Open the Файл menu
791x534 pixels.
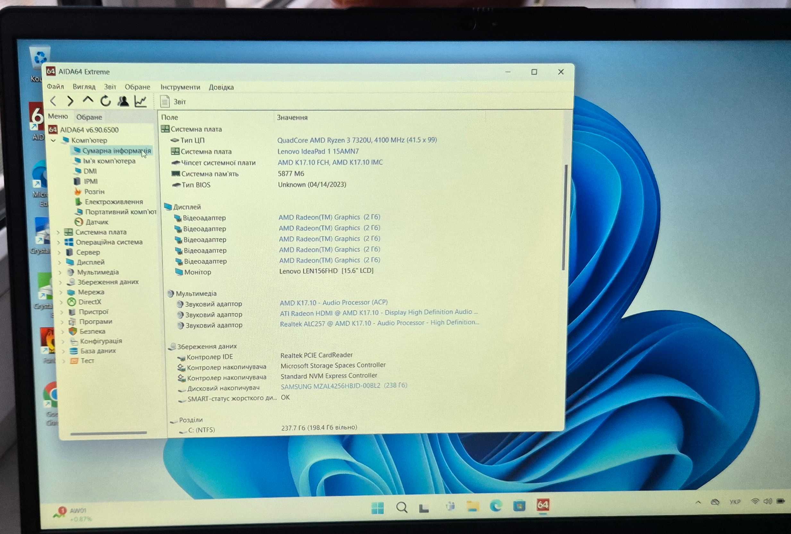point(55,87)
